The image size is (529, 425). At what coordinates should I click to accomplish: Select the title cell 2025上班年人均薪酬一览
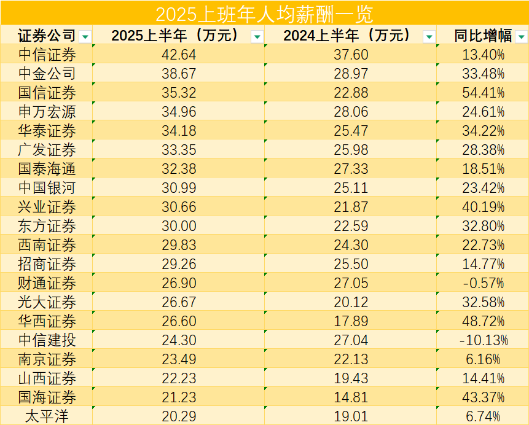264,13
